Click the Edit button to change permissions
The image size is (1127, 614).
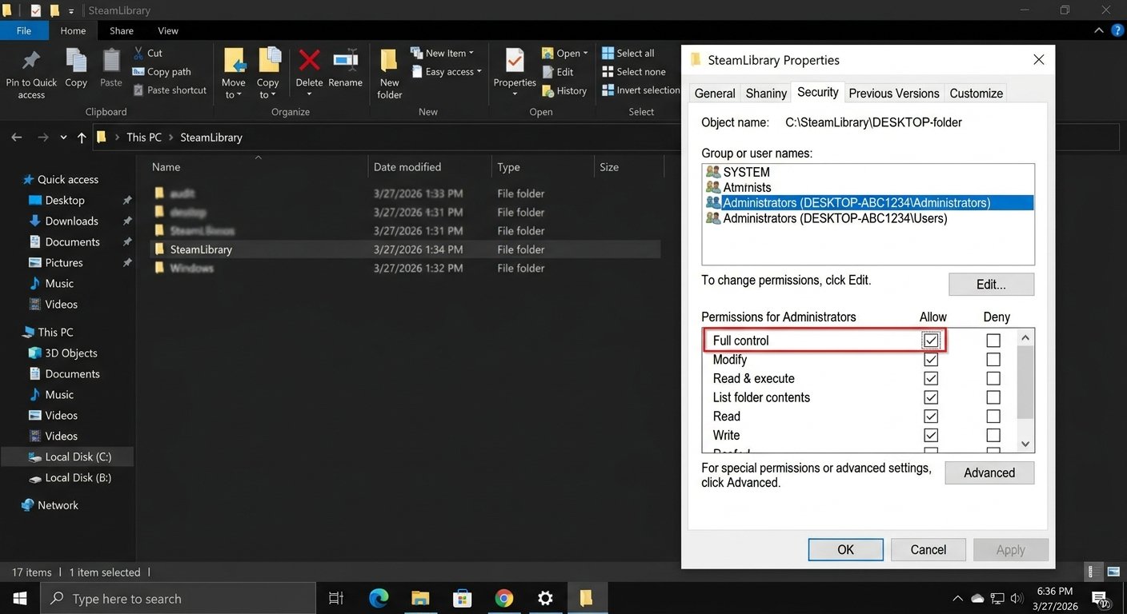tap(991, 284)
